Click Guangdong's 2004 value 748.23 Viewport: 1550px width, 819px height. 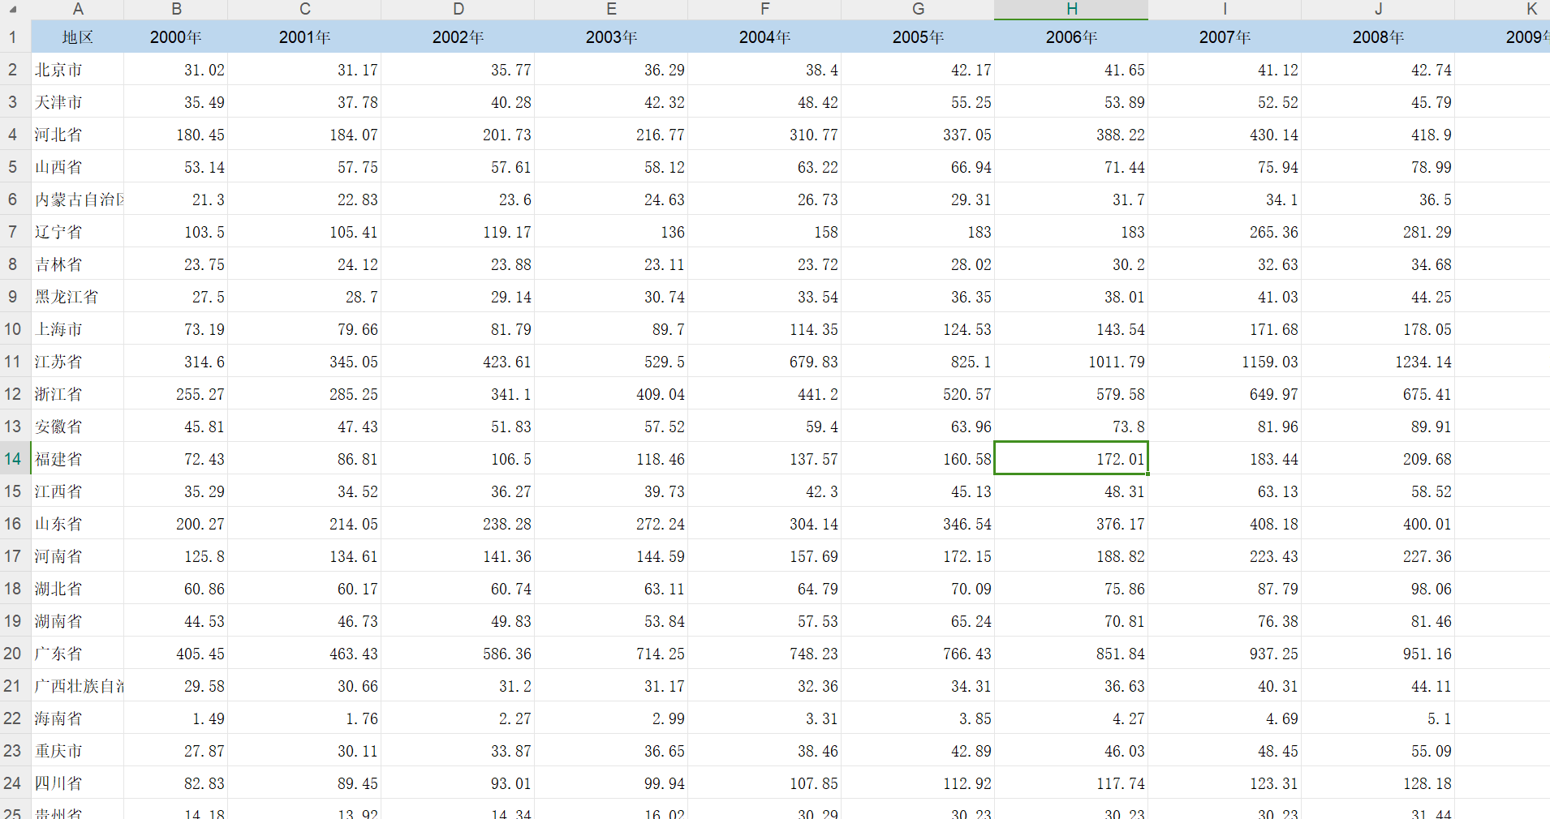[x=765, y=654]
